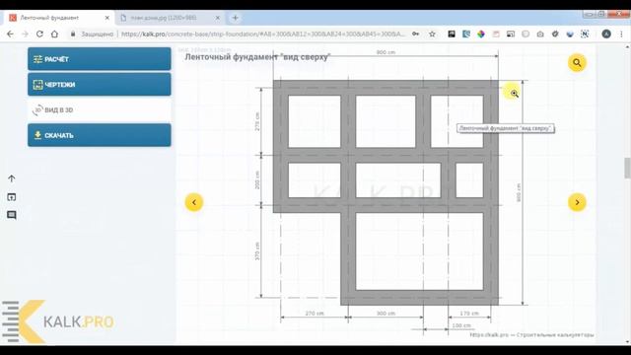Screen dimensions: 631x355
Task: Click the key password icon in address bar
Action: tap(416, 35)
